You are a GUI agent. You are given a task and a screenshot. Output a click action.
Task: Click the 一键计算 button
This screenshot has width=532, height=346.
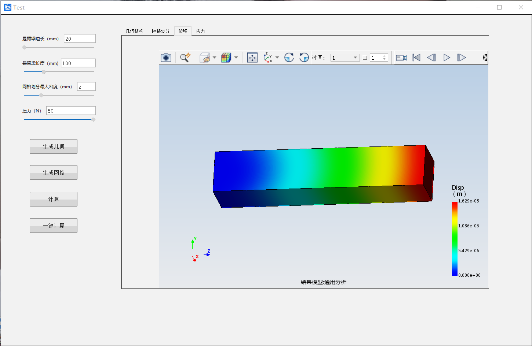tap(54, 226)
